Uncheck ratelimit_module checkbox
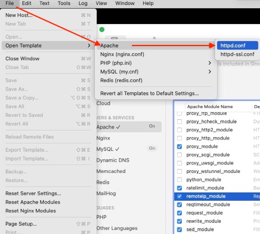Viewport: 260px width, 234px height. tap(179, 188)
